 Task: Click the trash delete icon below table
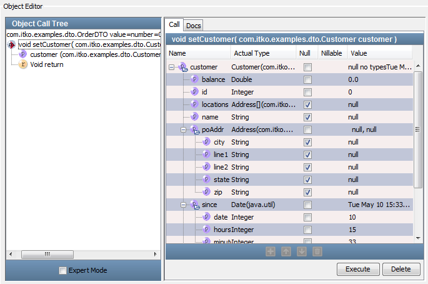point(317,251)
